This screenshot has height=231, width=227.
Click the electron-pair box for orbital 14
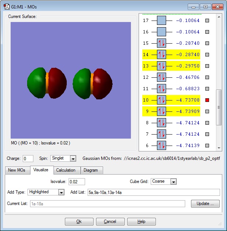(x=161, y=55)
